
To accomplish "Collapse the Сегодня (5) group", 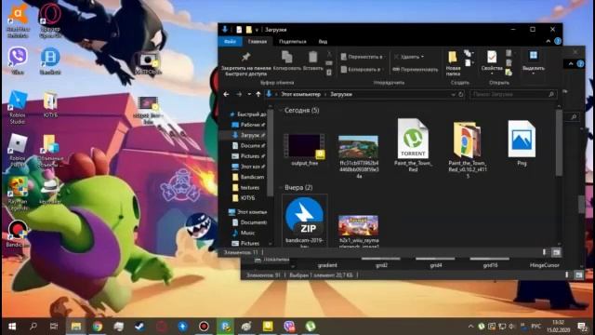I will (281, 110).
